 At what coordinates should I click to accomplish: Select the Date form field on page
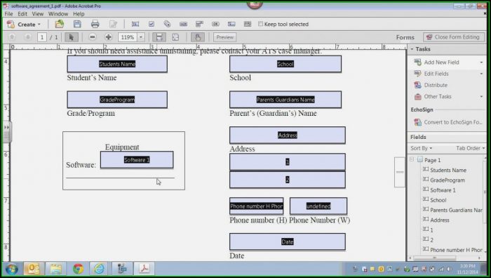tap(288, 241)
